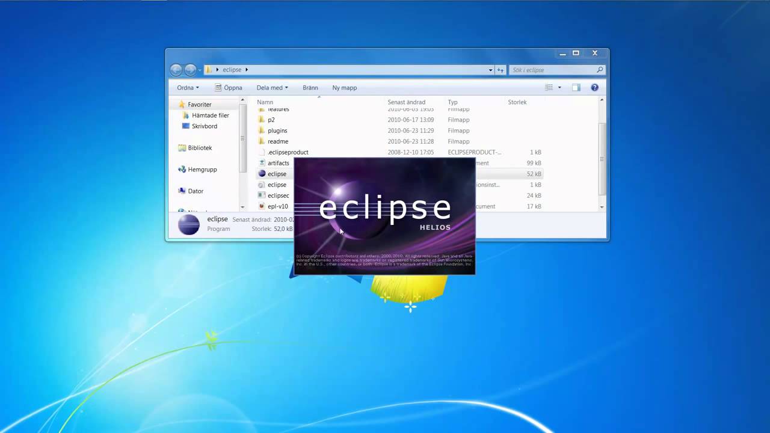770x433 pixels.
Task: Click the .eclipseproduct file icon
Action: pyautogui.click(x=262, y=152)
